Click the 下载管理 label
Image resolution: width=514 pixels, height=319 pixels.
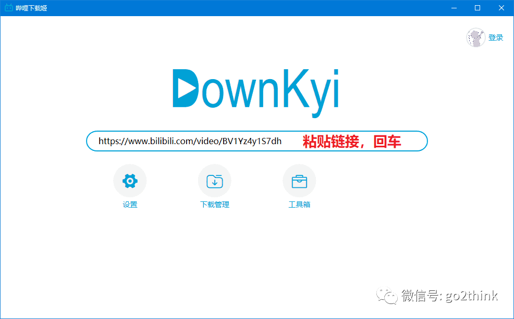point(215,205)
